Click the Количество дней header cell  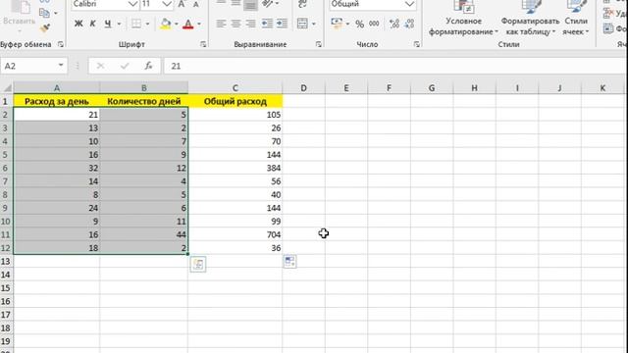[x=144, y=101]
